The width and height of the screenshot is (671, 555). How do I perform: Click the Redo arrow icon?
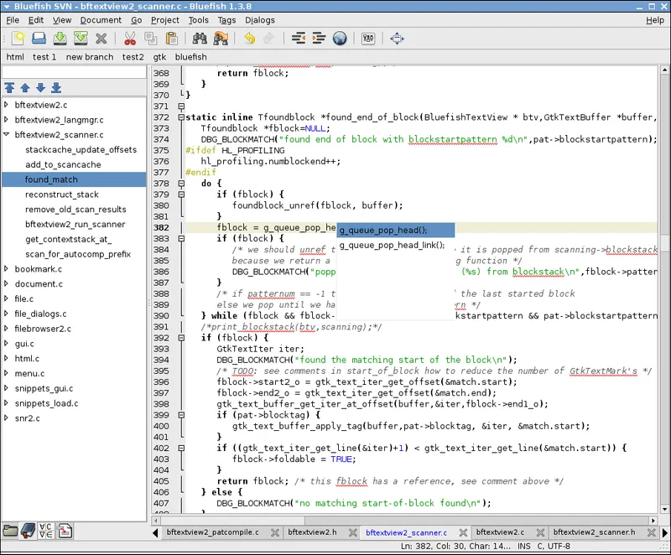coord(269,39)
